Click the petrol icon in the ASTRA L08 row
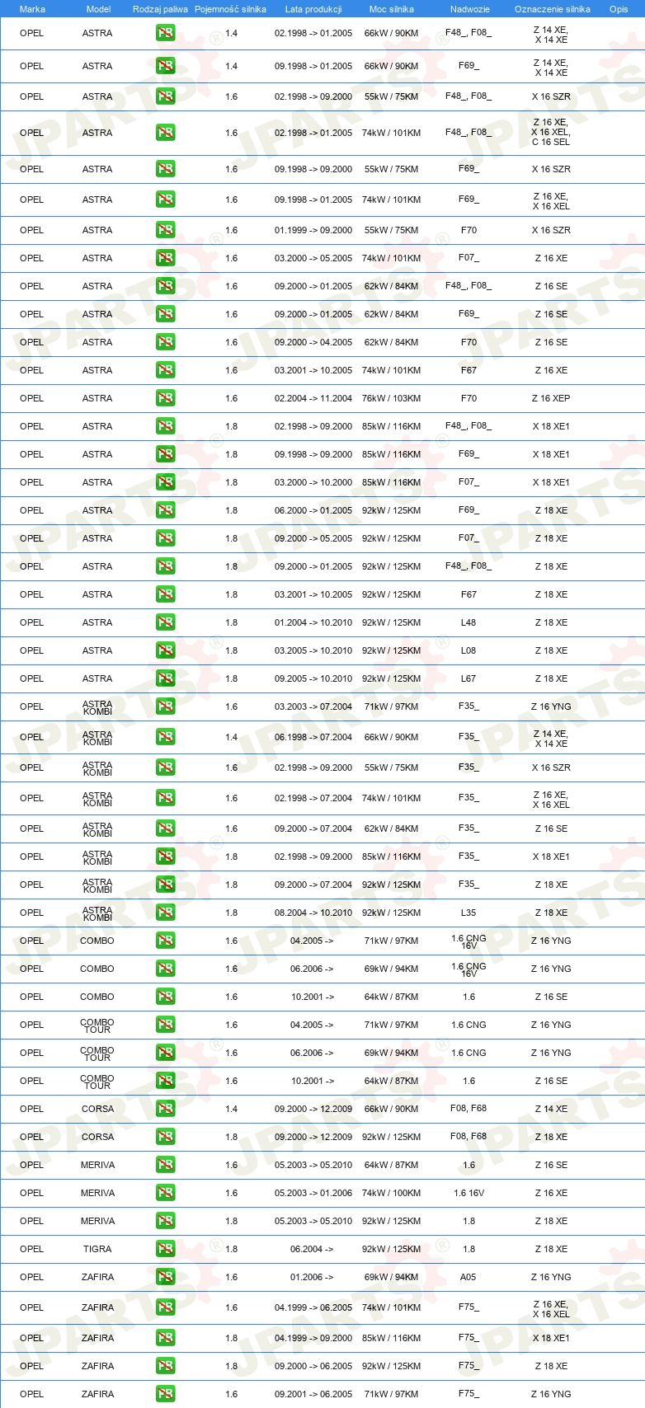645x1408 pixels. click(165, 650)
